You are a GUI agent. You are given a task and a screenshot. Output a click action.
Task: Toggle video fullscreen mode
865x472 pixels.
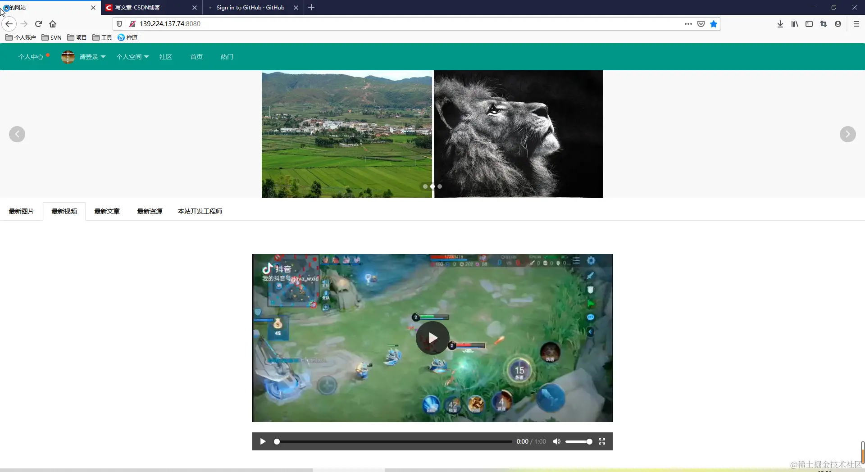602,441
